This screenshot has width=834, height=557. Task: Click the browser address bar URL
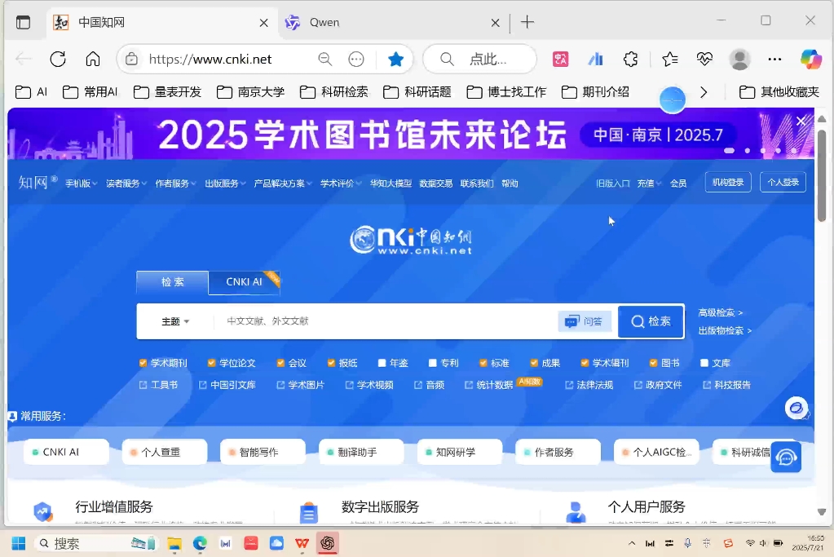click(210, 59)
